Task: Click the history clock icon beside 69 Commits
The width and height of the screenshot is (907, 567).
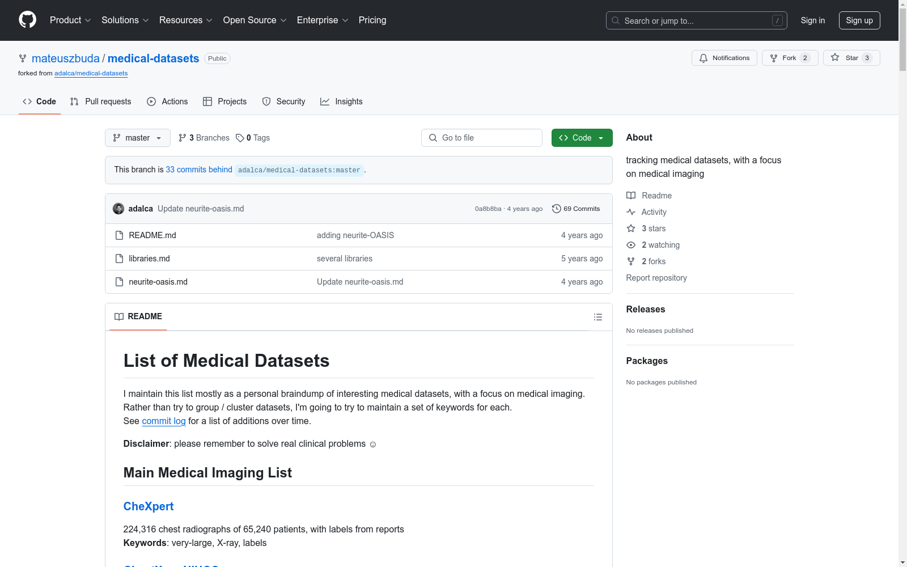Action: pyautogui.click(x=557, y=209)
